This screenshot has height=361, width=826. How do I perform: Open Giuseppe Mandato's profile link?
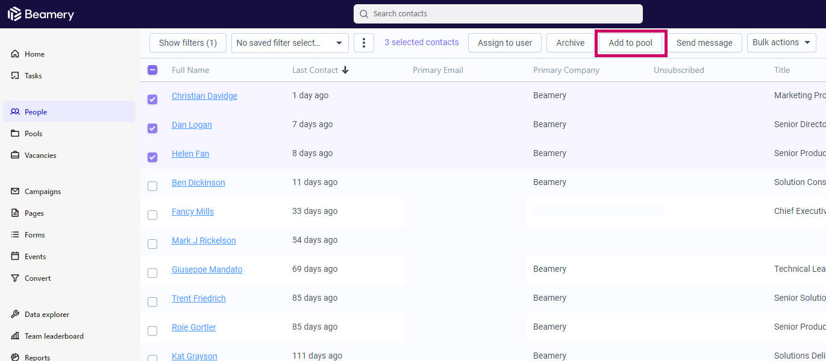[207, 269]
